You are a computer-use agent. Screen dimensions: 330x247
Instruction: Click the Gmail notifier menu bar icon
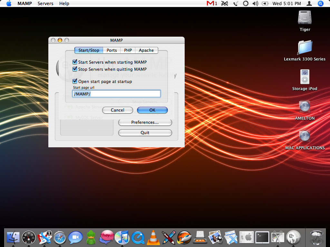click(212, 3)
